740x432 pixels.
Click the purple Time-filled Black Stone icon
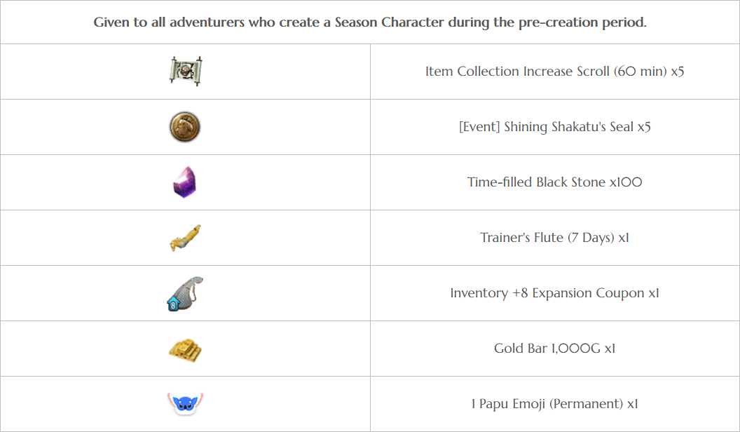click(x=184, y=182)
